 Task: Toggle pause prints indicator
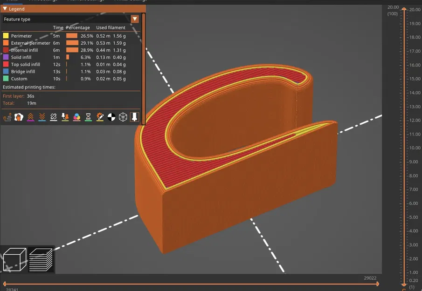coord(88,117)
